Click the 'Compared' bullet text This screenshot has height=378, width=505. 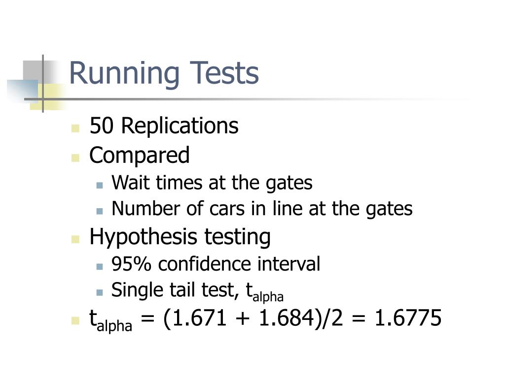pyautogui.click(x=140, y=156)
